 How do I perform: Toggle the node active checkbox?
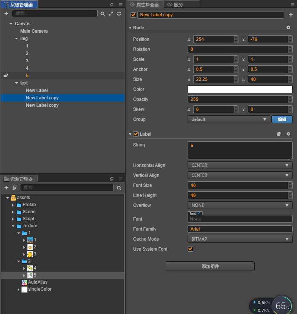[x=133, y=15]
